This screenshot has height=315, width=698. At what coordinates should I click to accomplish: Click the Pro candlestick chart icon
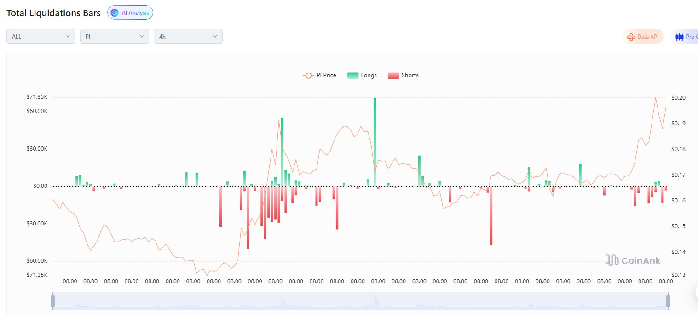[x=679, y=37]
